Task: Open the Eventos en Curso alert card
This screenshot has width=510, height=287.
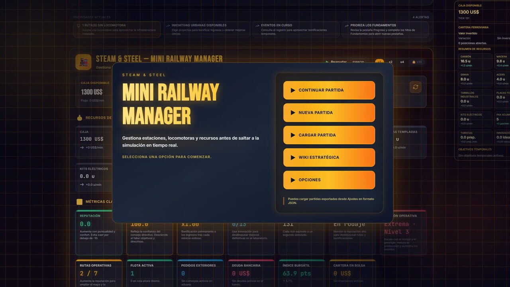Action: point(295,29)
